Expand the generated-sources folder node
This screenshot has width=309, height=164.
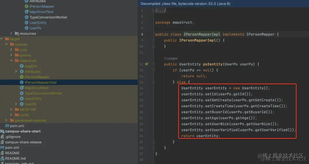point(6,120)
